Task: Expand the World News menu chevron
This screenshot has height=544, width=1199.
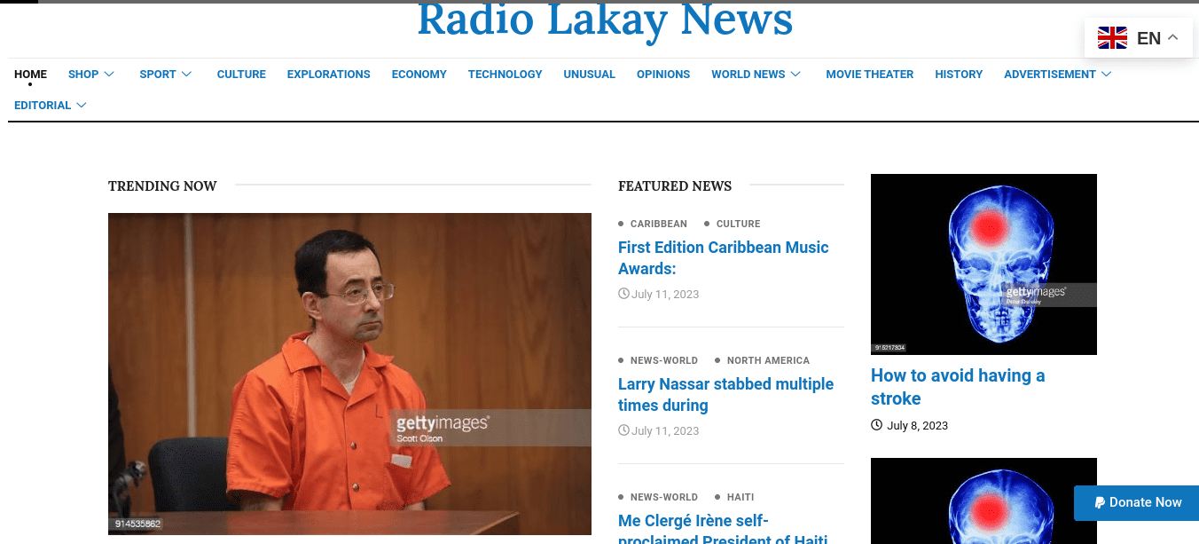Action: tap(795, 75)
